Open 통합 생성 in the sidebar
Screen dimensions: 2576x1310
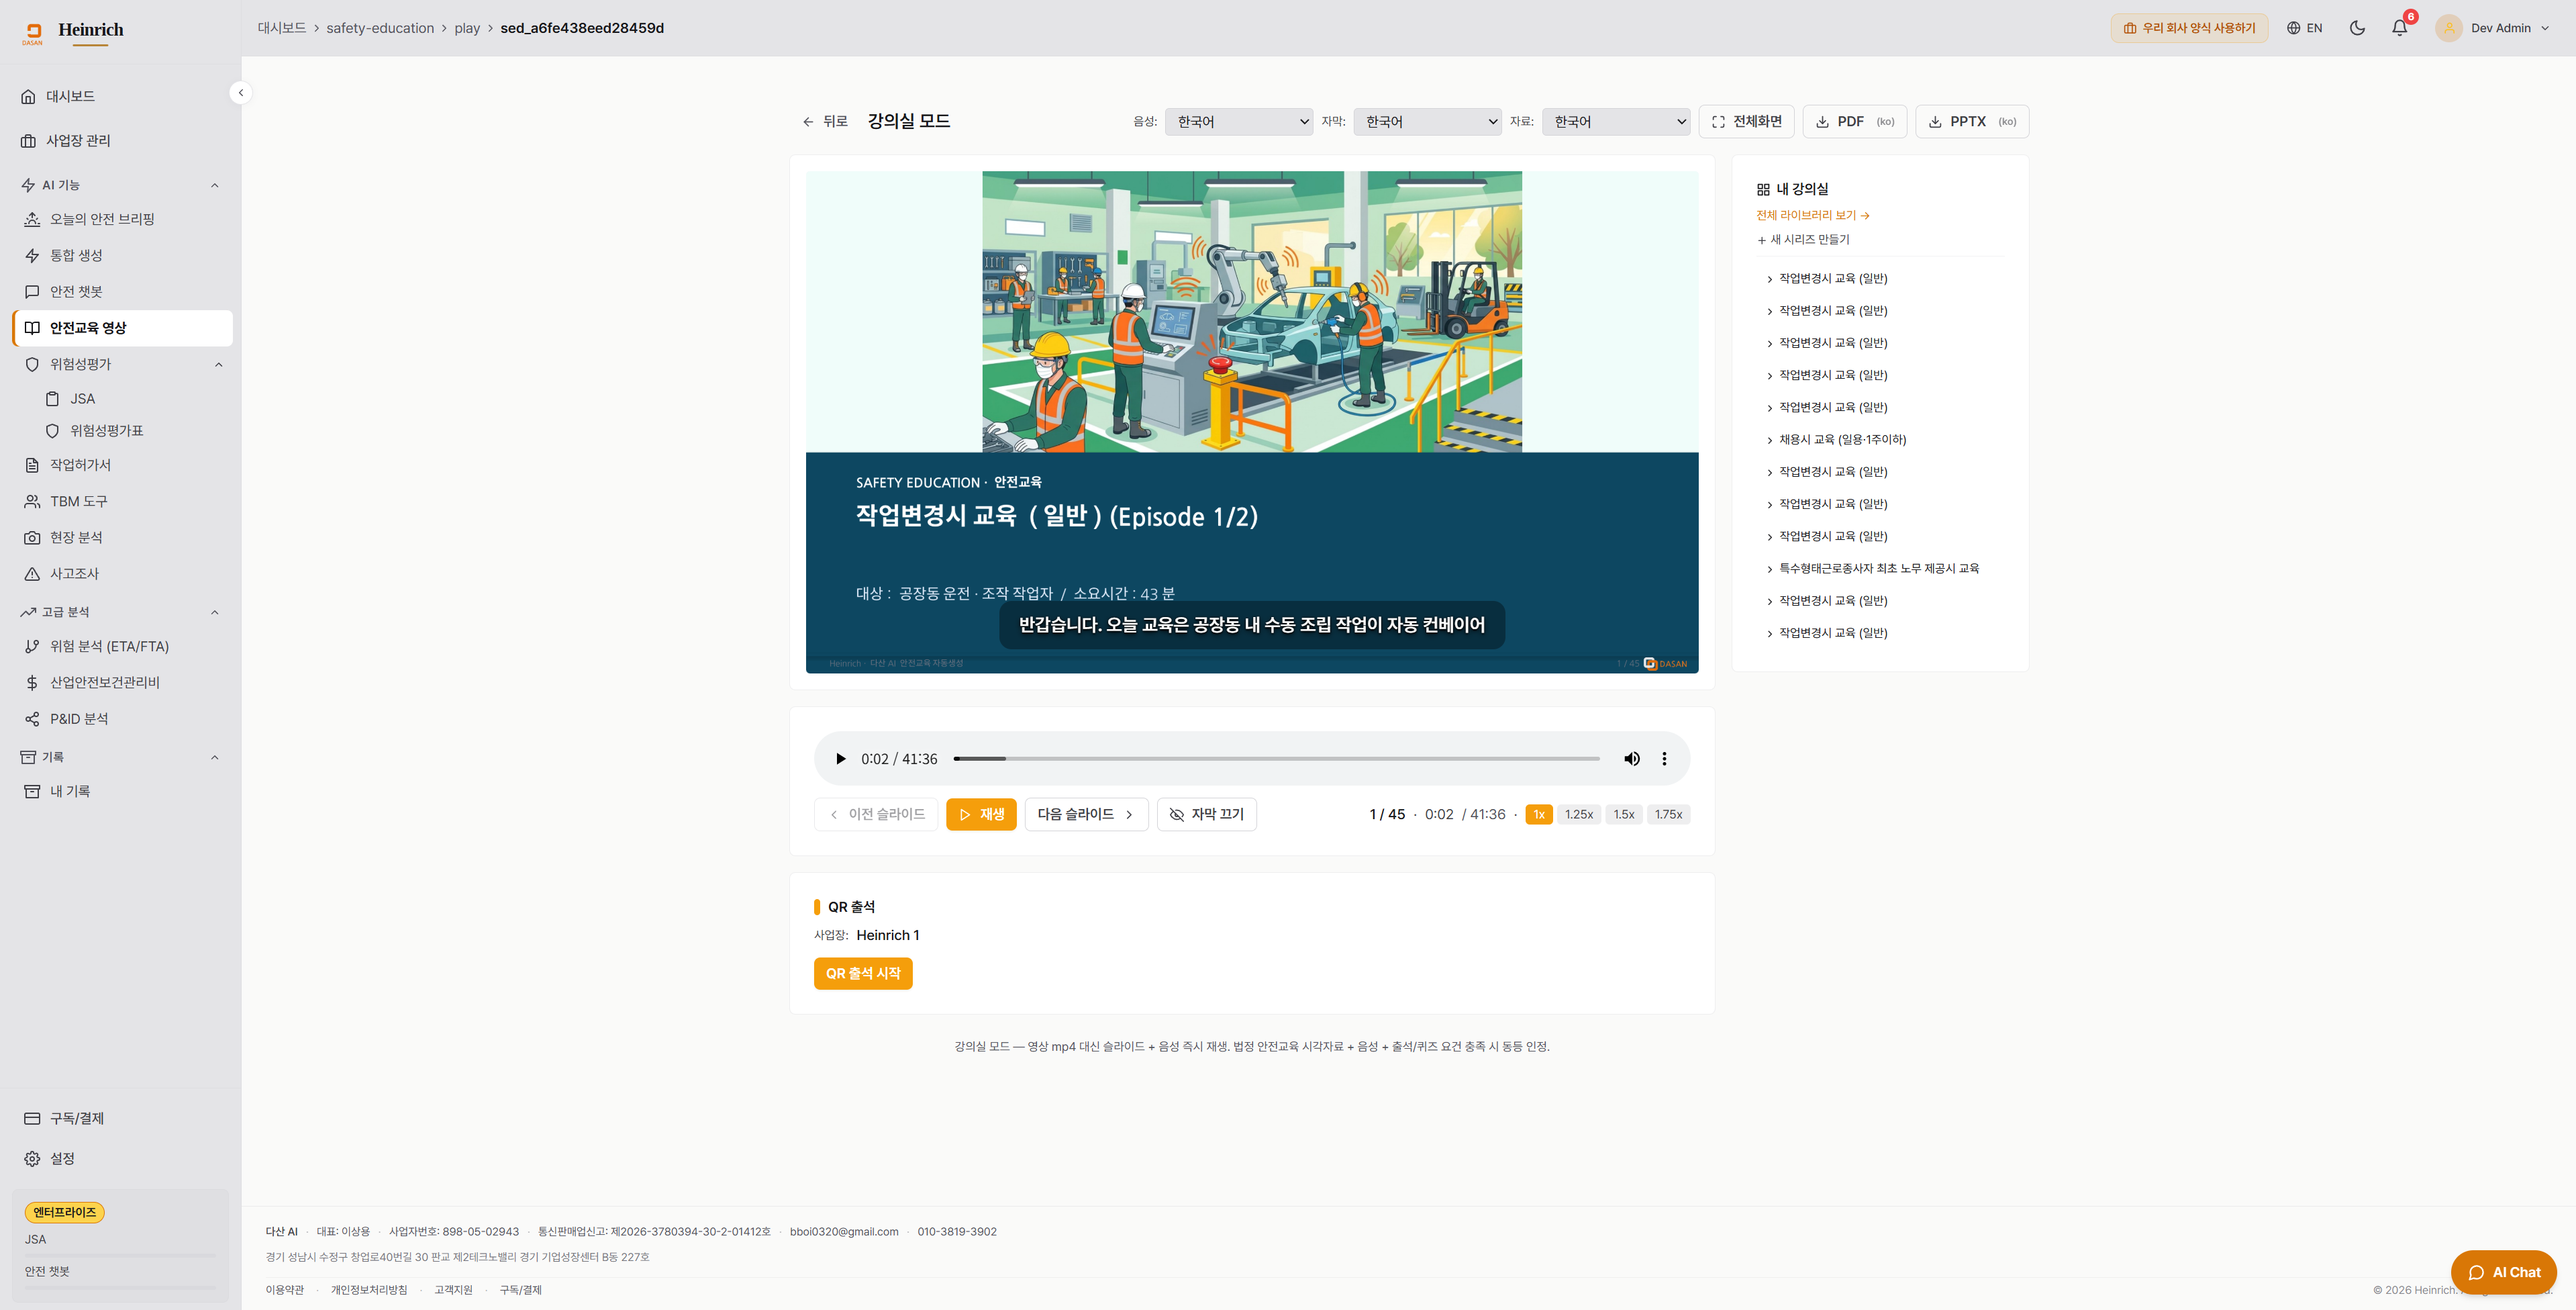click(x=122, y=255)
